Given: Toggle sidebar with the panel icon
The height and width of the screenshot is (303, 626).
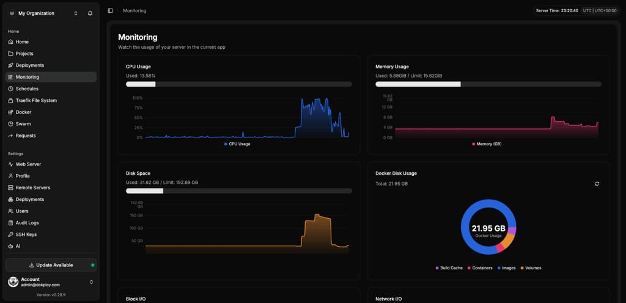Looking at the screenshot, I should 110,11.
